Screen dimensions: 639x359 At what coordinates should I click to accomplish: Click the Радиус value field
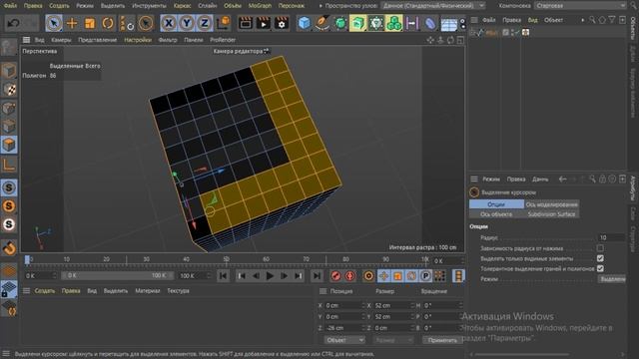[x=611, y=237]
